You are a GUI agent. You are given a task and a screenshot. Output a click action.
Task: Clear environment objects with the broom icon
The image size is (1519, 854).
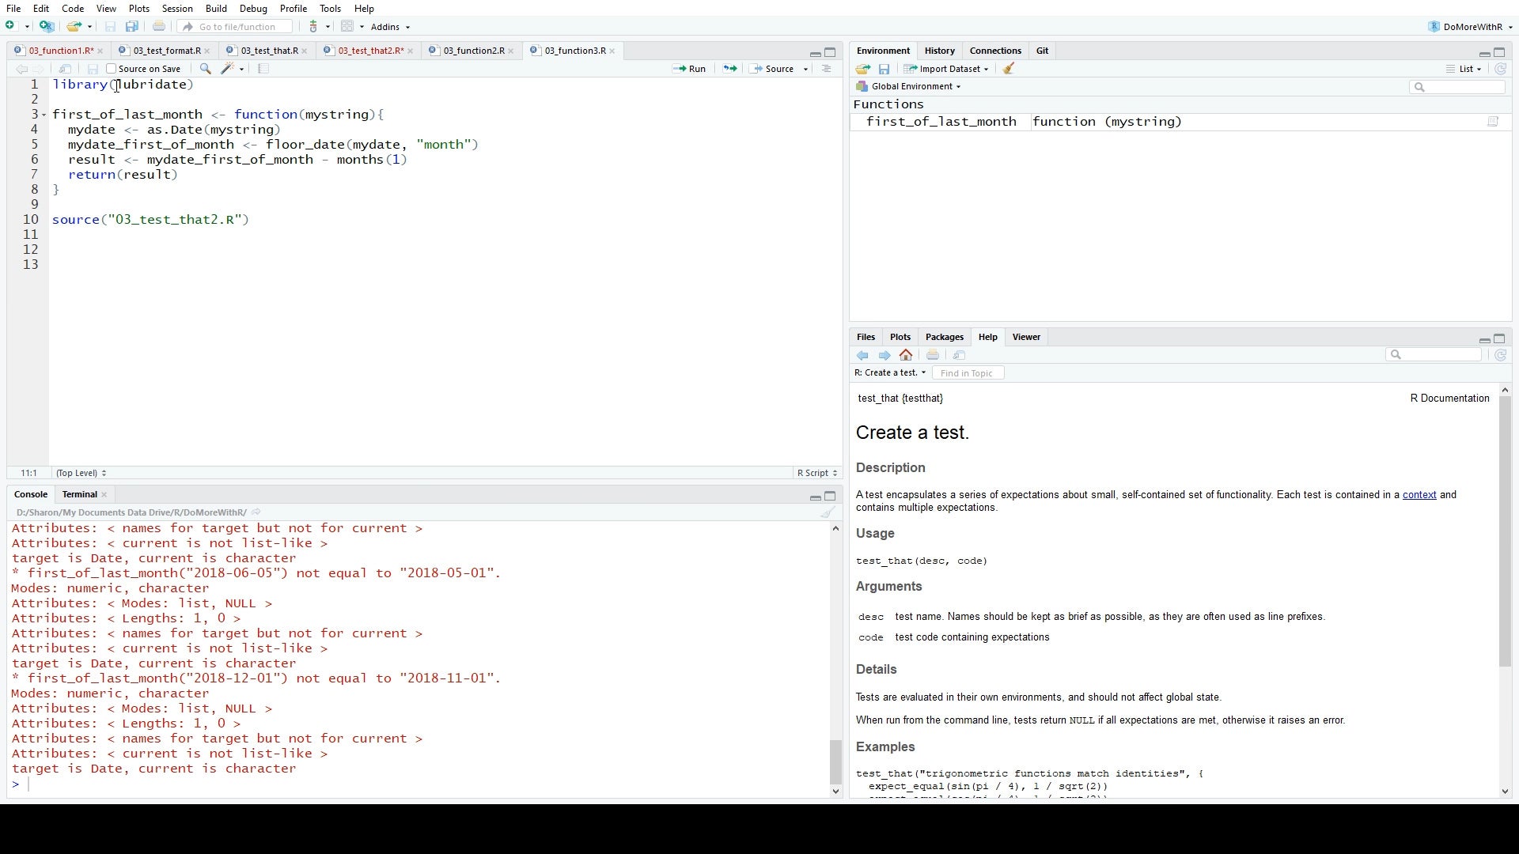click(1009, 69)
